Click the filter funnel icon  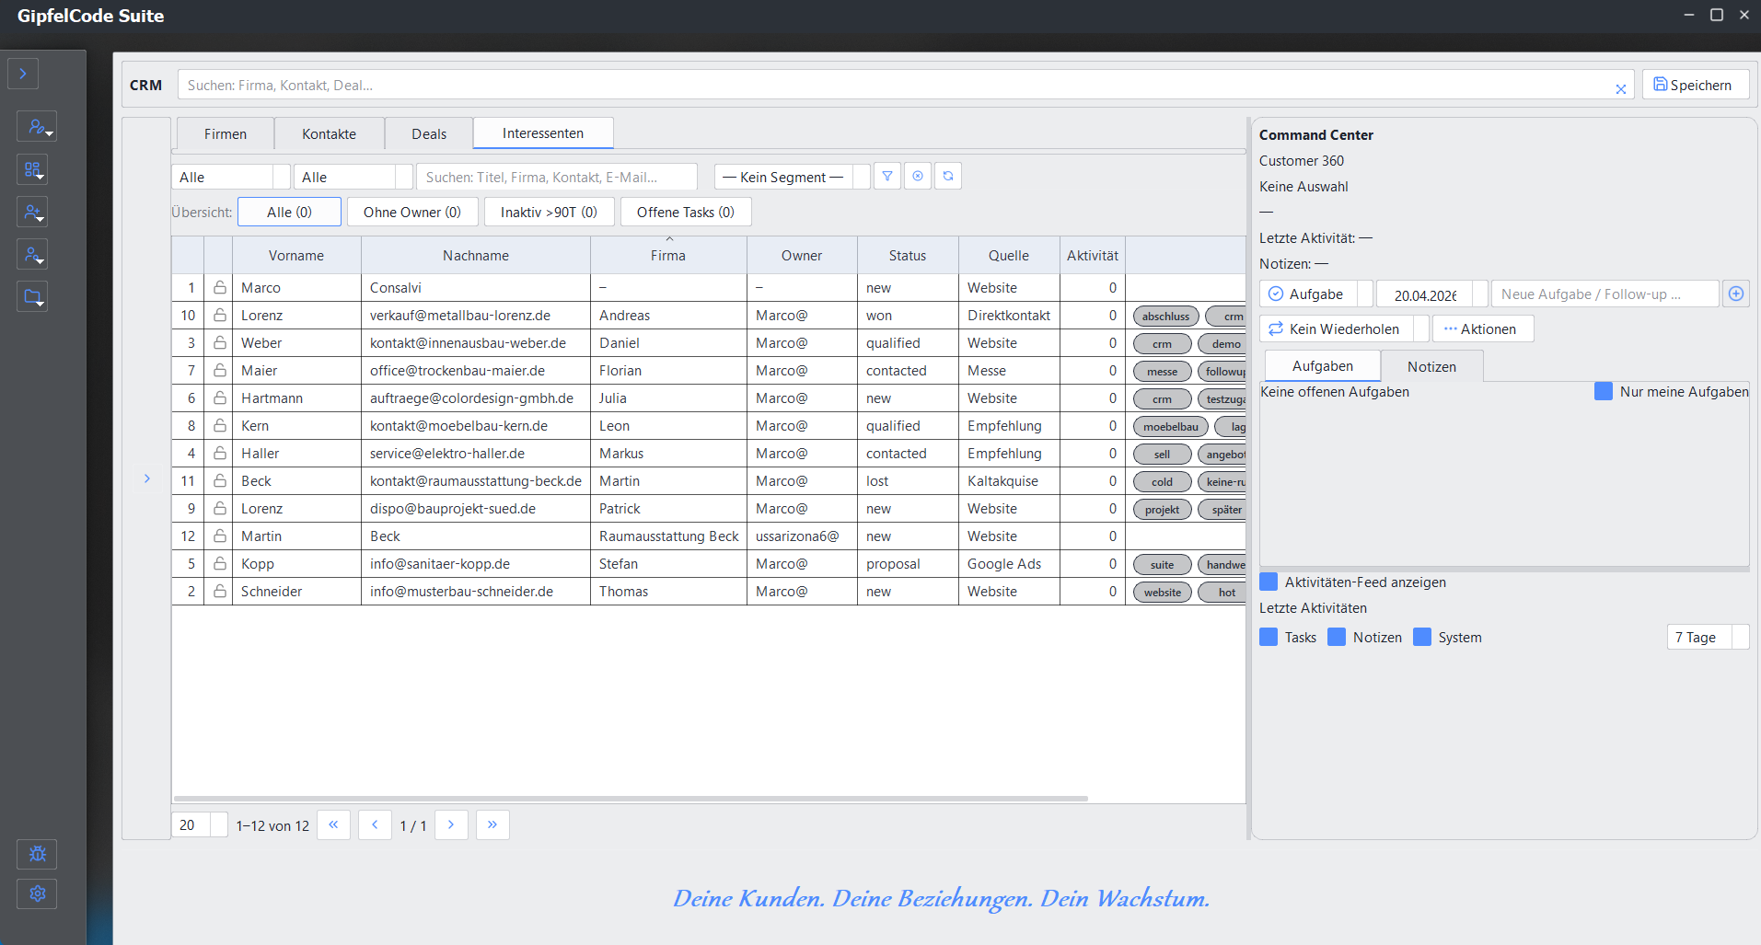(886, 176)
